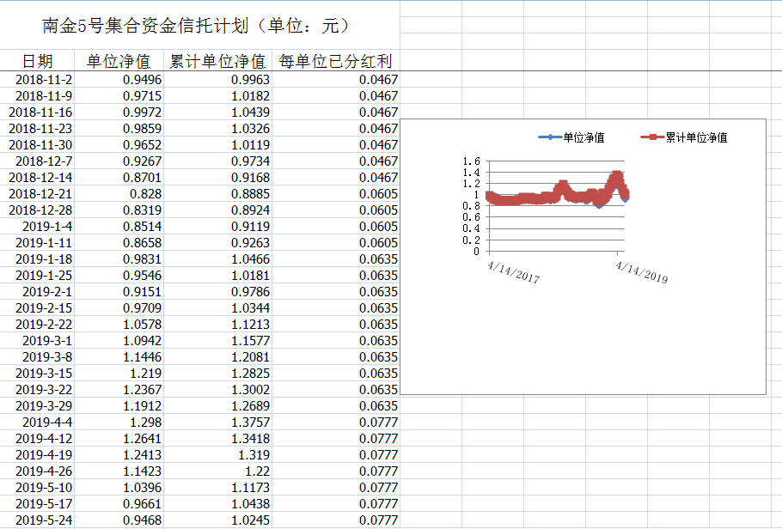
Task: Select date cell 2018-12-14
Action: coord(38,178)
